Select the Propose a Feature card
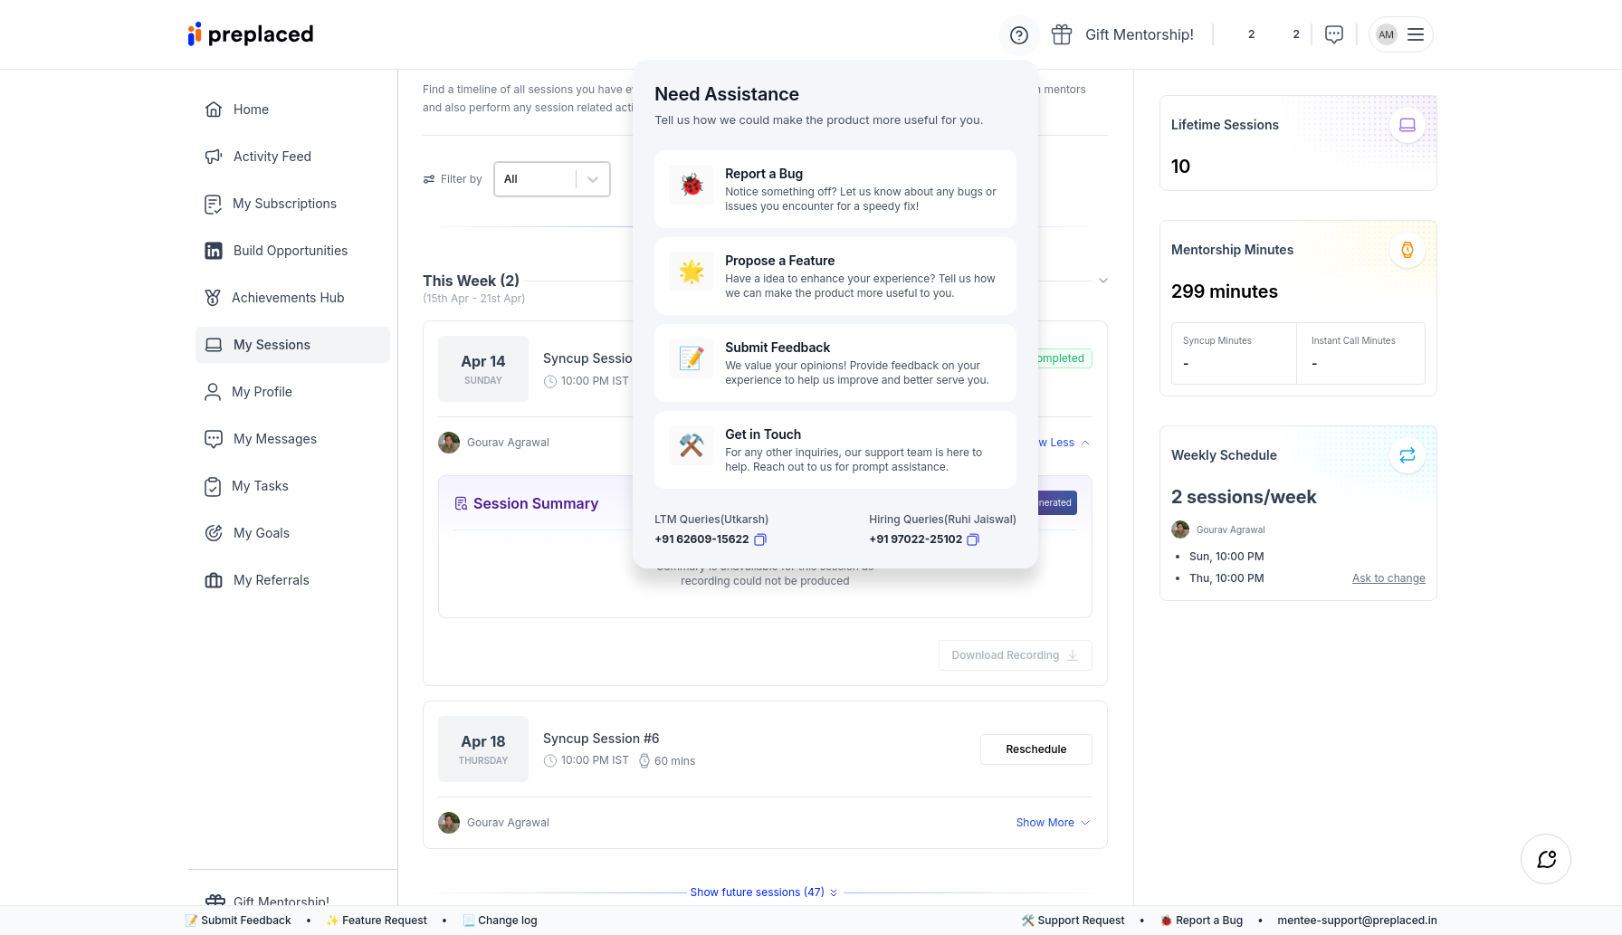 point(835,276)
